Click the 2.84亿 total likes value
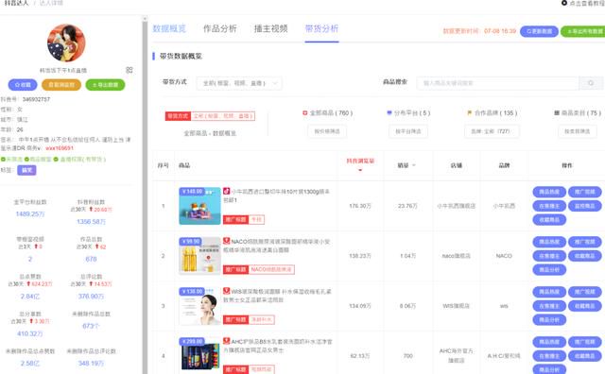 tap(30, 297)
